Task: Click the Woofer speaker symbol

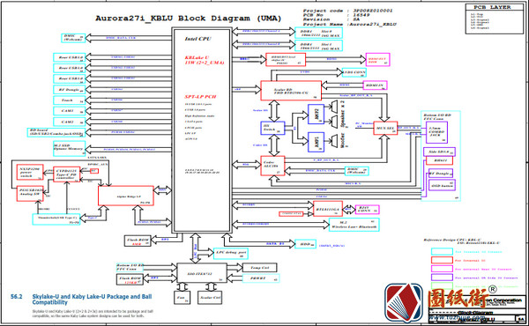Action: pyautogui.click(x=333, y=141)
